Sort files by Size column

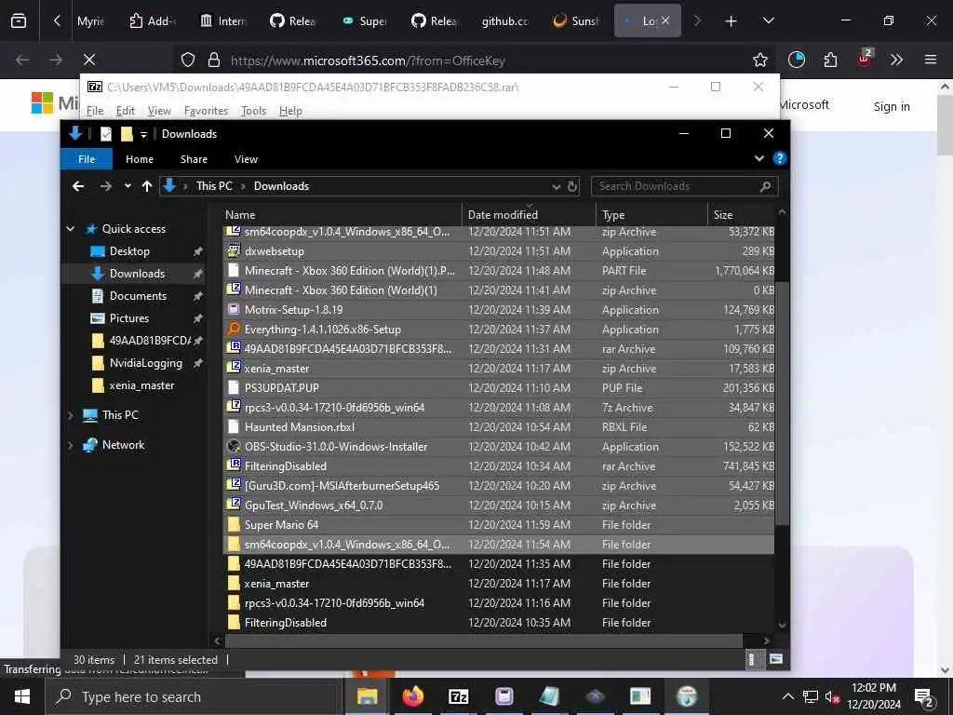click(x=741, y=215)
